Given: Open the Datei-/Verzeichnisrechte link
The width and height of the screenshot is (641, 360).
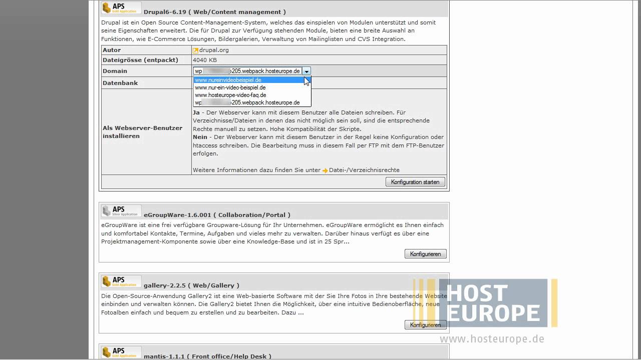Looking at the screenshot, I should pos(364,170).
